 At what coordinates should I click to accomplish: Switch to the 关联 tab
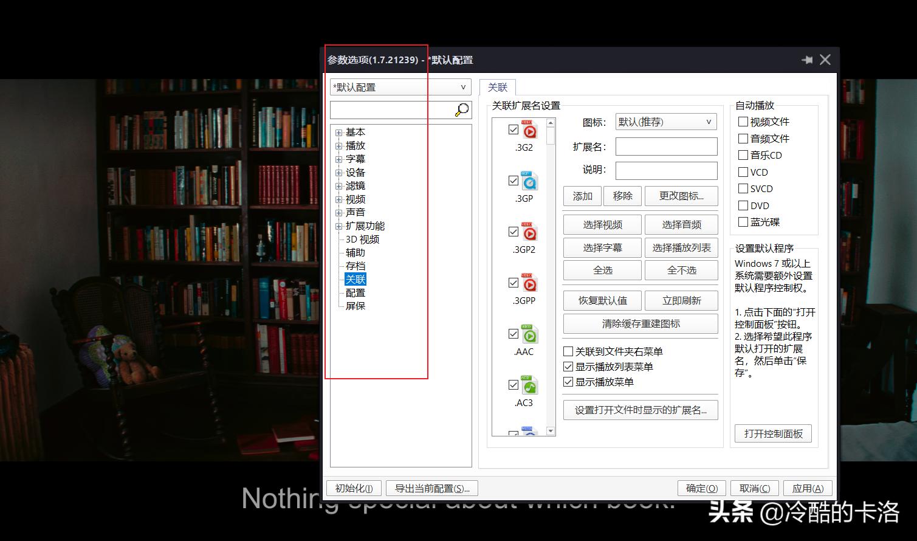point(498,87)
